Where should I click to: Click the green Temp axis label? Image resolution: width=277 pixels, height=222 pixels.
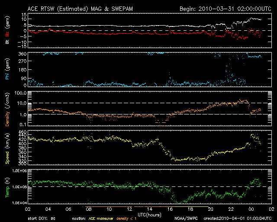pyautogui.click(x=7, y=192)
